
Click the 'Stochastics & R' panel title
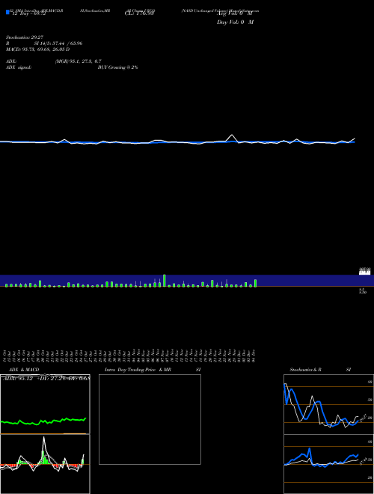tap(305, 370)
